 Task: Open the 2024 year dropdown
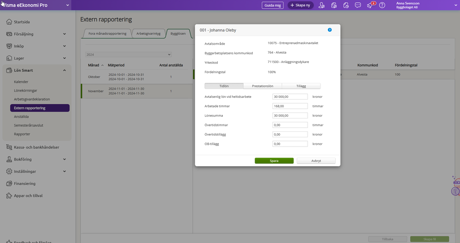pyautogui.click(x=136, y=54)
